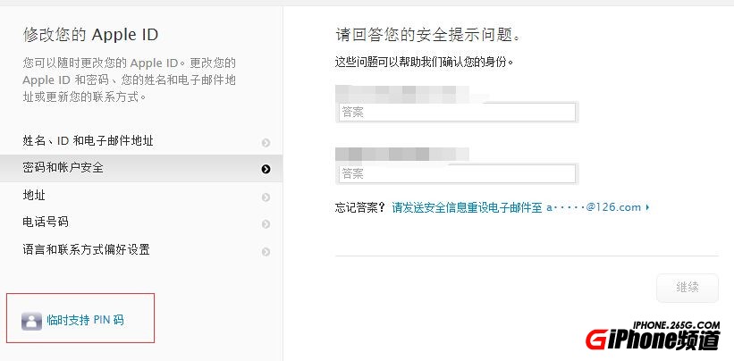The height and width of the screenshot is (361, 734).
Task: Click the arrow icon beside 地址
Action: (266, 197)
